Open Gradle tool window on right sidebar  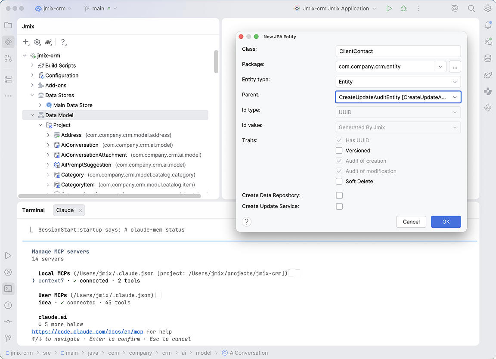click(488, 75)
